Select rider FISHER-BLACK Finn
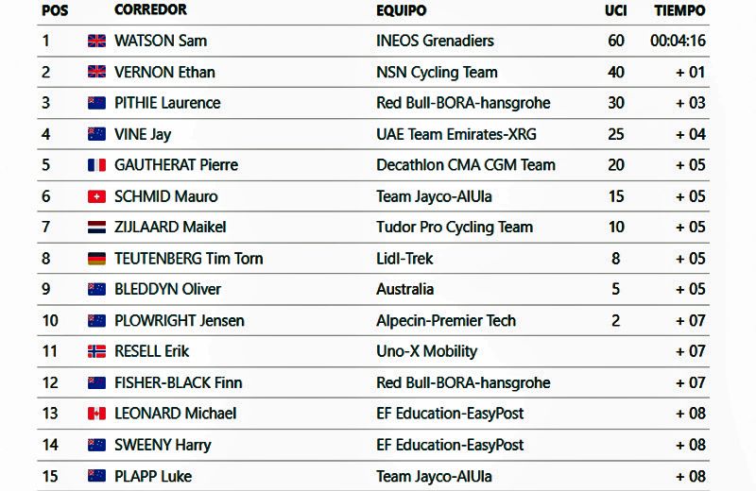The width and height of the screenshot is (756, 491). (178, 382)
